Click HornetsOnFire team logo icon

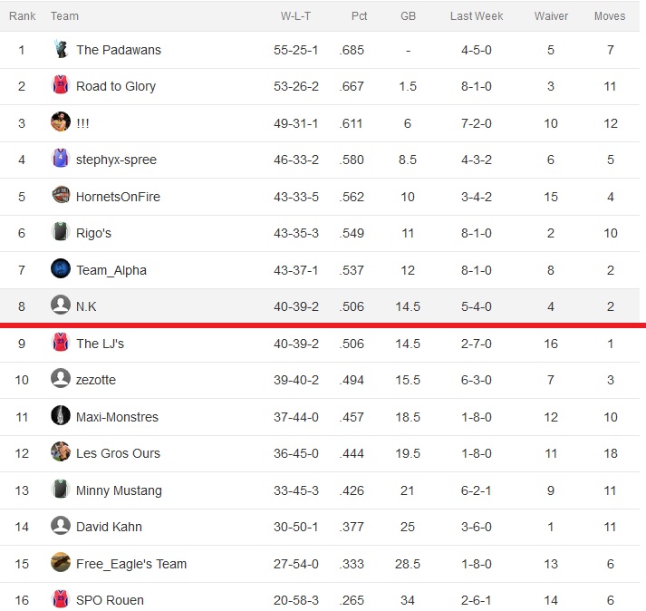pyautogui.click(x=61, y=196)
